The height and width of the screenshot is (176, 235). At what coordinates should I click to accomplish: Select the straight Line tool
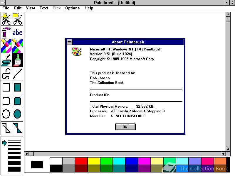point(18,74)
